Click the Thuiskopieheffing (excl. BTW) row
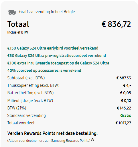The width and height of the screenshot is (138, 147). pyautogui.click(x=69, y=85)
